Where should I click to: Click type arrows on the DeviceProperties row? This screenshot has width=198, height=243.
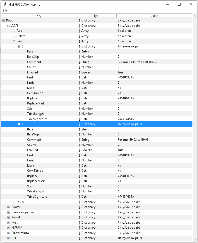tap(79, 212)
